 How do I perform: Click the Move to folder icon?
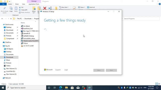pyautogui.click(x=34, y=8)
